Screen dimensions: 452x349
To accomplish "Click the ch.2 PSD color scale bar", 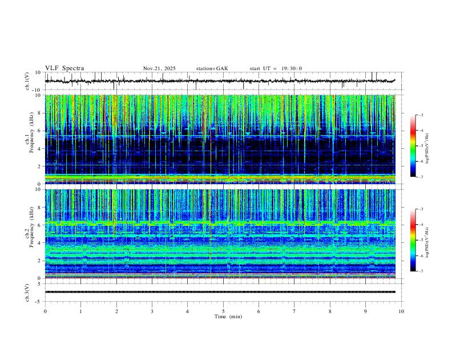I will (413, 240).
